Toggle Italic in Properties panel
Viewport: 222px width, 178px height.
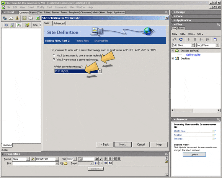tap(101, 159)
